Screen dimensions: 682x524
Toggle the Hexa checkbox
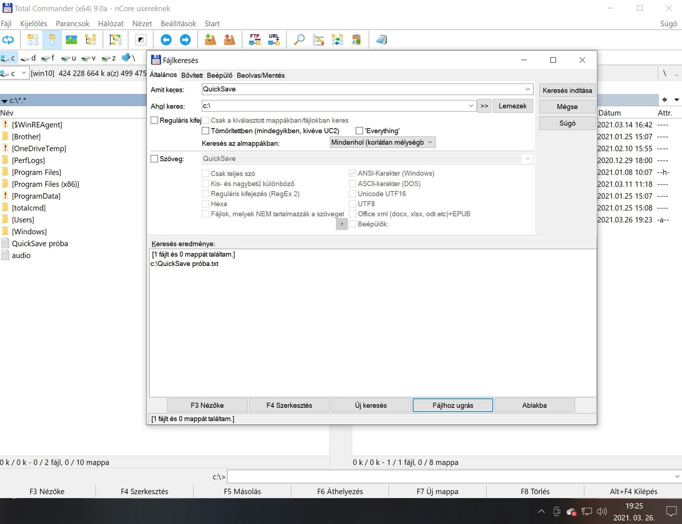206,204
